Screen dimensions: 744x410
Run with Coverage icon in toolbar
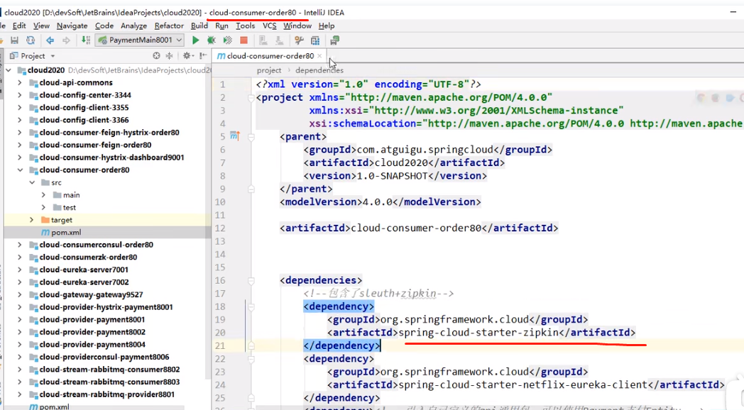[227, 40]
